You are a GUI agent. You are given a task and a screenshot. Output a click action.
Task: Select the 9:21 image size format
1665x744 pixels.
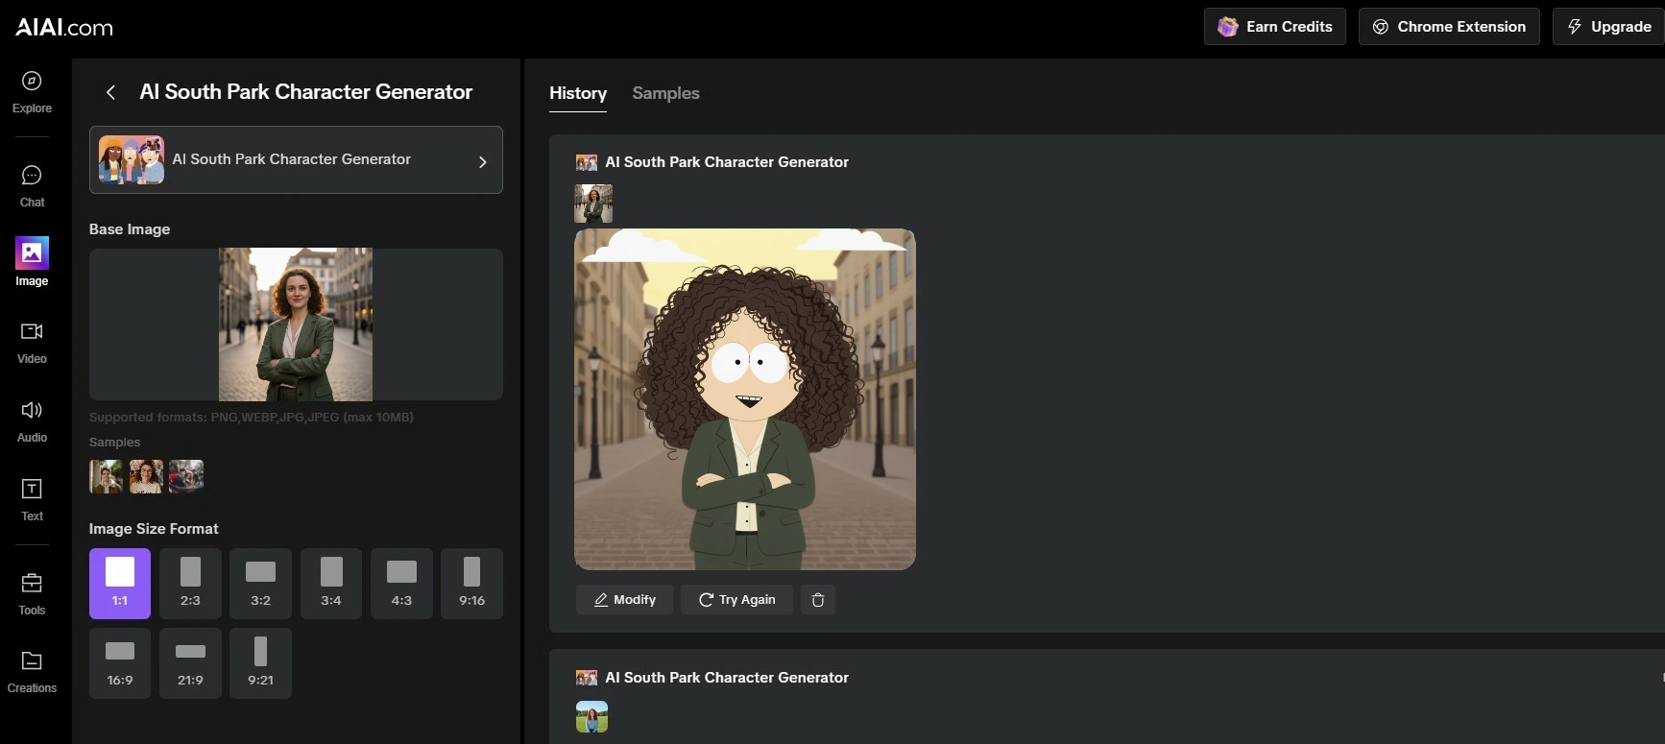click(260, 663)
